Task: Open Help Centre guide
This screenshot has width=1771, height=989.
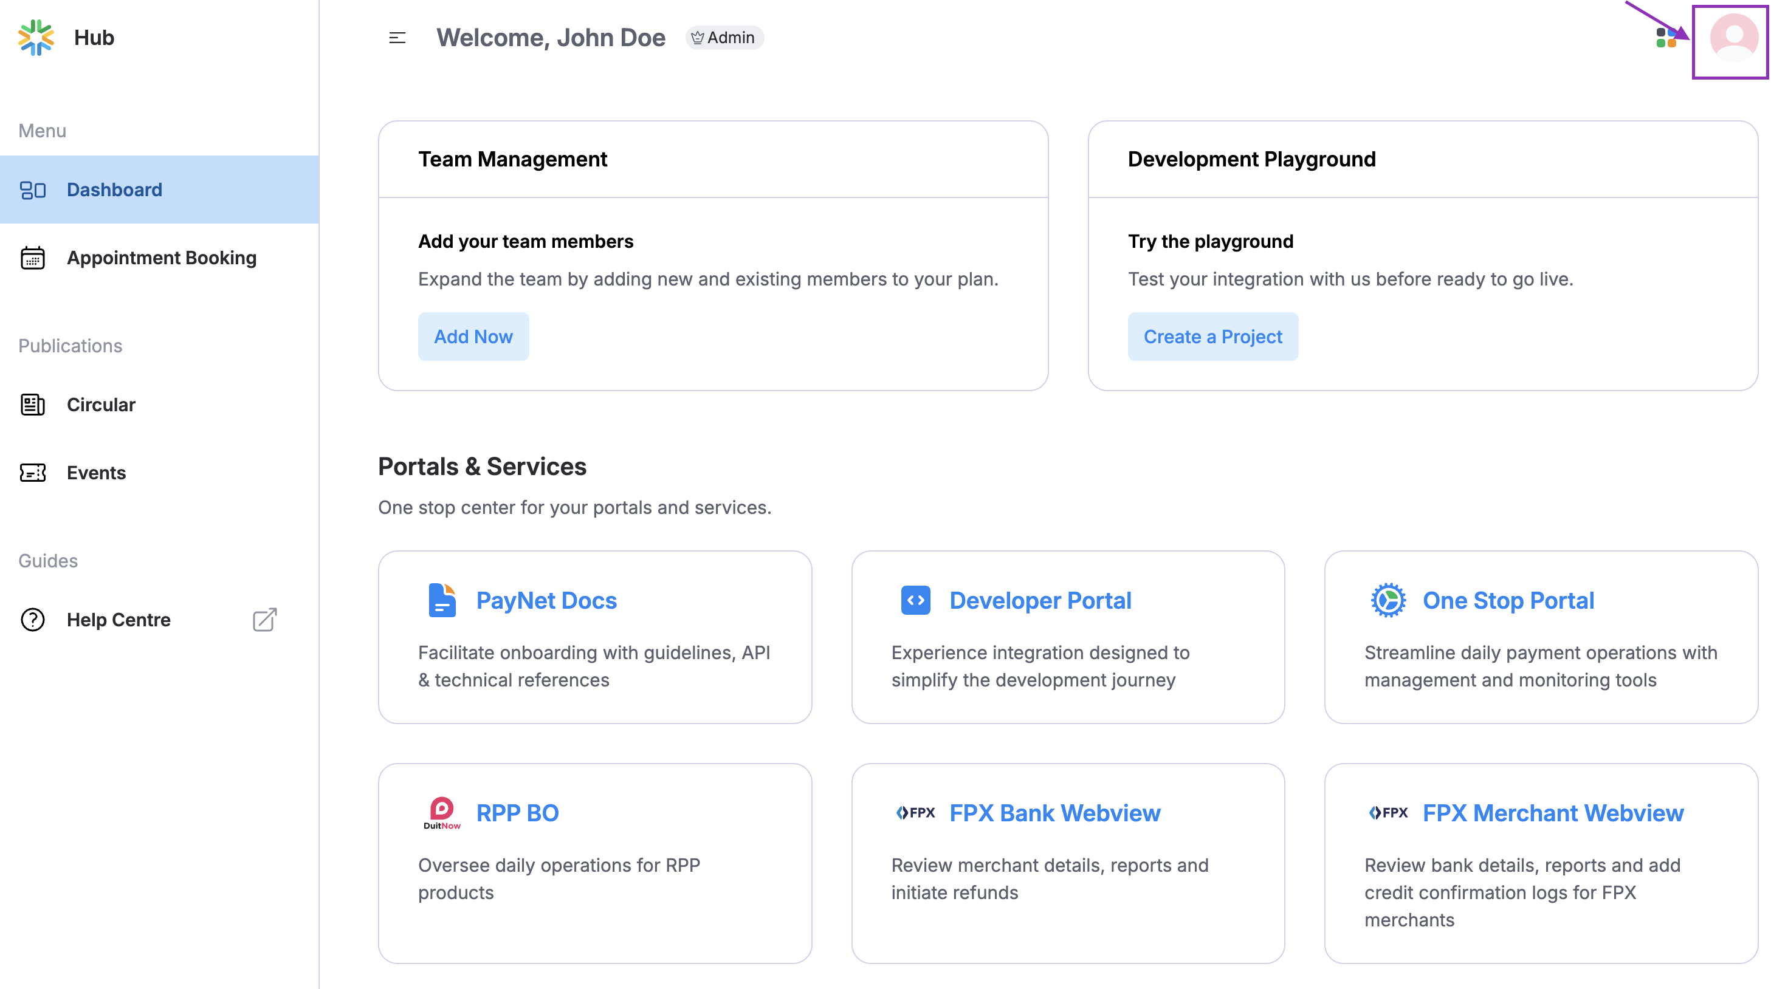Action: tap(119, 619)
